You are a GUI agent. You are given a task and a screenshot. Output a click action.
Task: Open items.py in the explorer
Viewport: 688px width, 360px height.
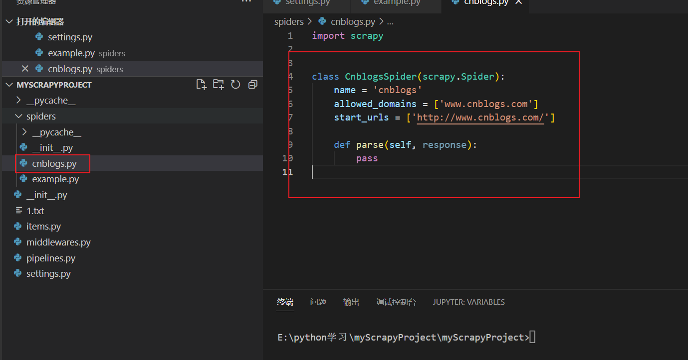coord(132,226)
